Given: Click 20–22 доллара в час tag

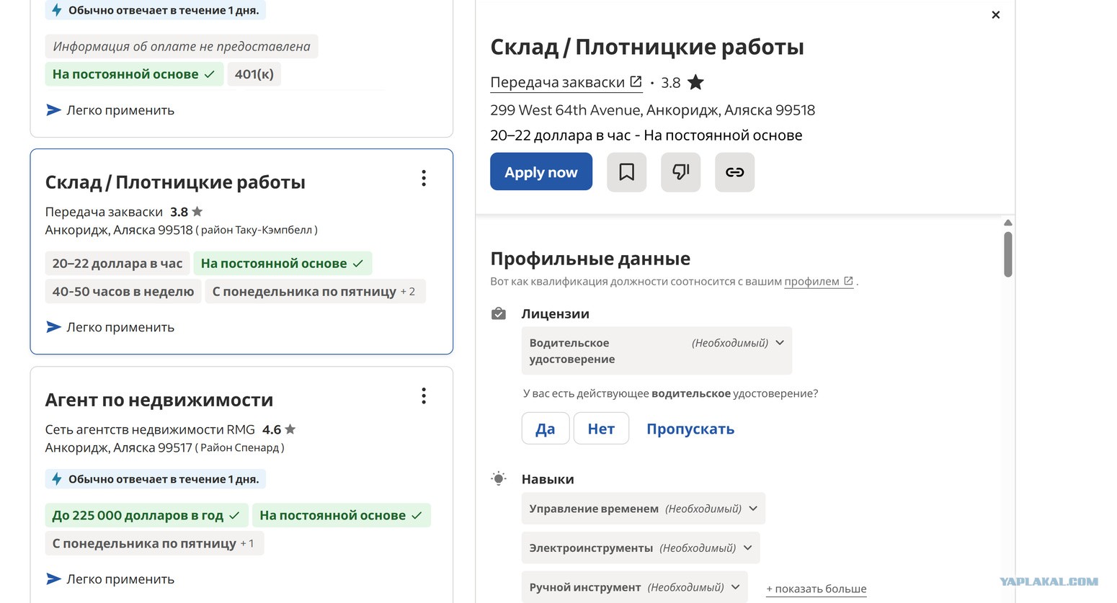Looking at the screenshot, I should (x=117, y=263).
